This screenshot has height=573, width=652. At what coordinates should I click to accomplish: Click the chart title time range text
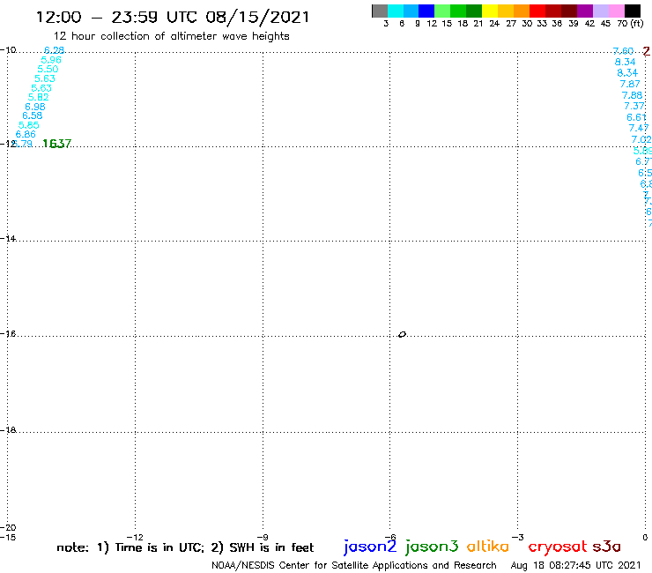[173, 17]
